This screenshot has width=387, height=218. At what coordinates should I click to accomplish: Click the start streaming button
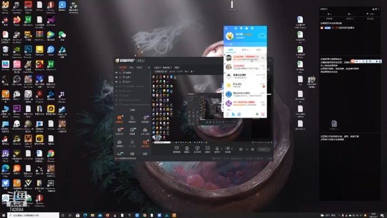[x=264, y=150]
